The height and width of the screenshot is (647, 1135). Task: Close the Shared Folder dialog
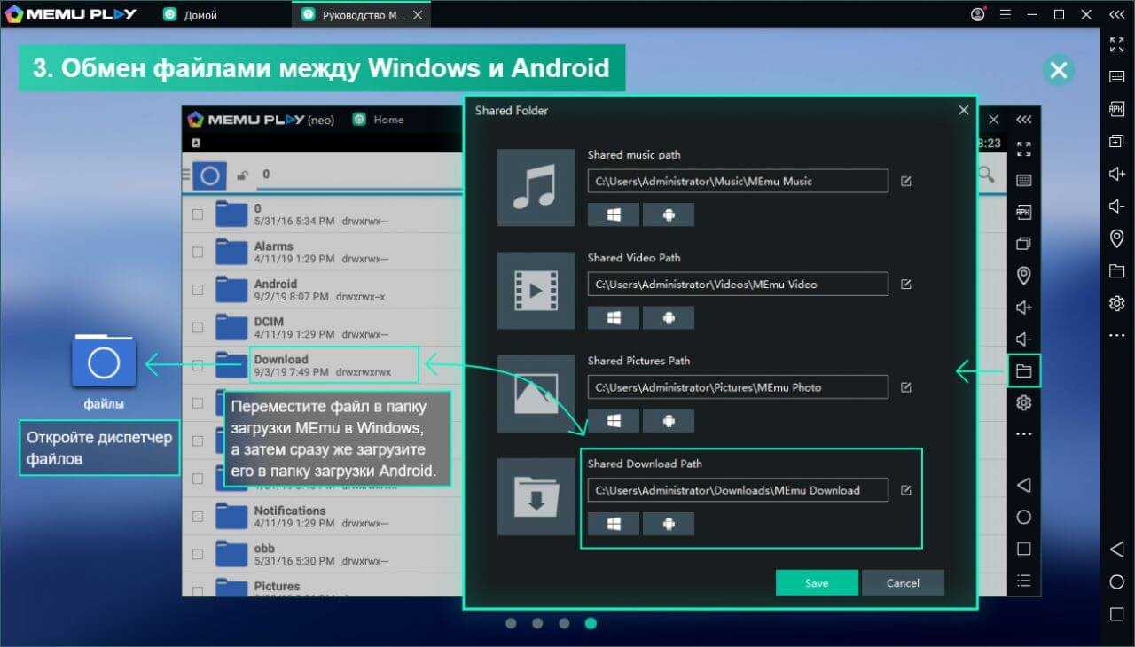[x=963, y=110]
